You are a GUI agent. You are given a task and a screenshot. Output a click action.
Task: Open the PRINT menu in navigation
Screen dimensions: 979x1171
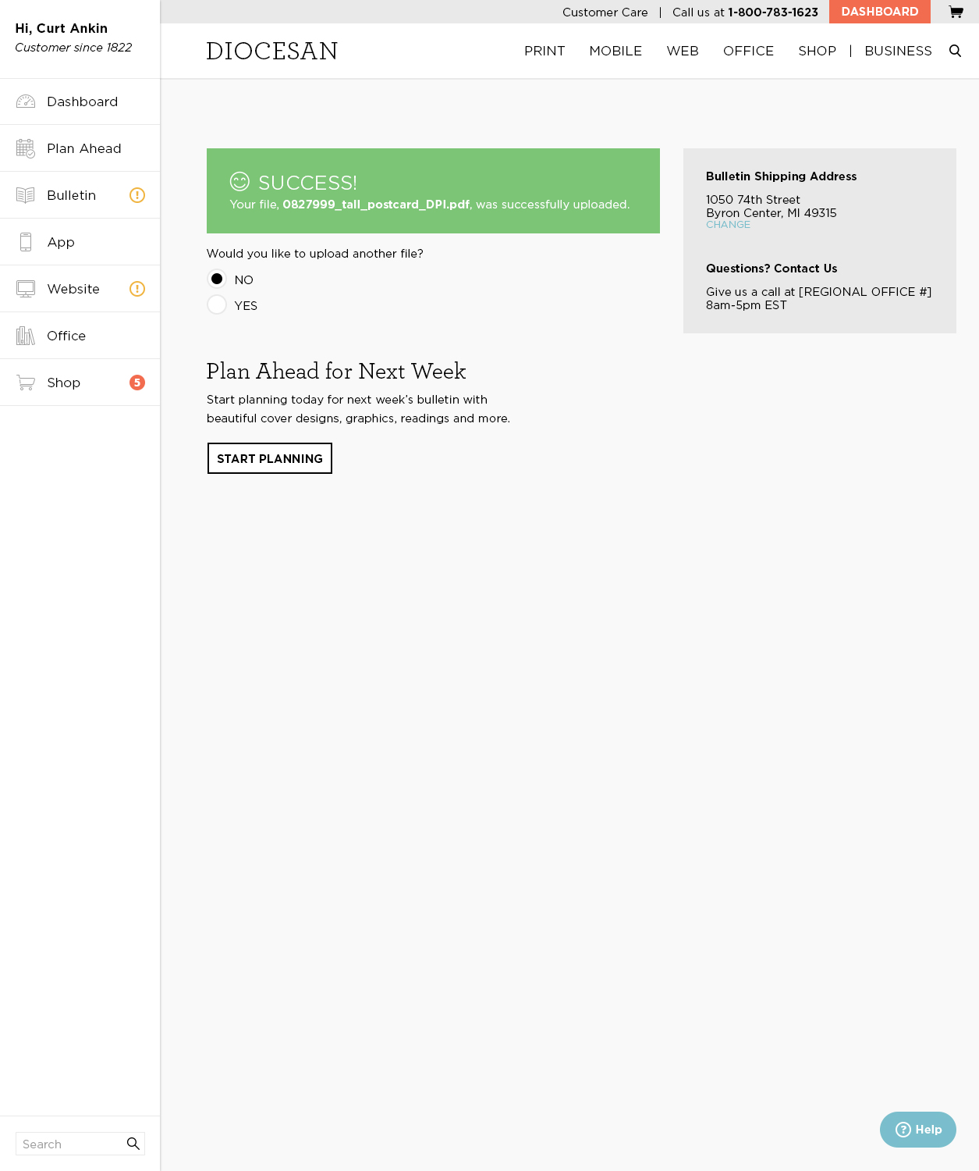coord(544,51)
